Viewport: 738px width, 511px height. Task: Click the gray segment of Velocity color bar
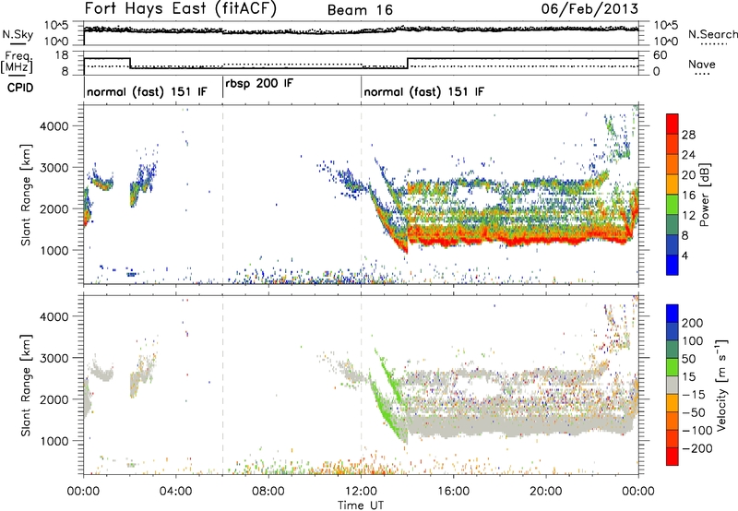[x=673, y=385]
